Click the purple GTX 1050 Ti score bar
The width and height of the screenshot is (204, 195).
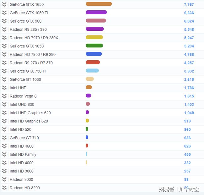[96, 12]
